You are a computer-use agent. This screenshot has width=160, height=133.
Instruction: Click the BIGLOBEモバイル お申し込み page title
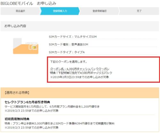28,4
